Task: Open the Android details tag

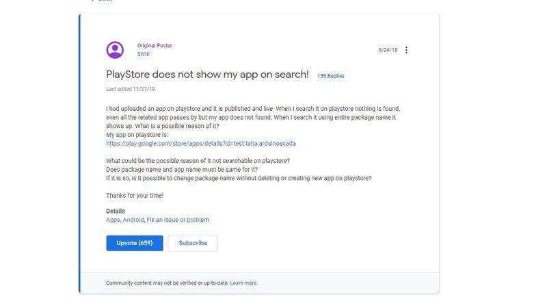Action: (x=133, y=220)
